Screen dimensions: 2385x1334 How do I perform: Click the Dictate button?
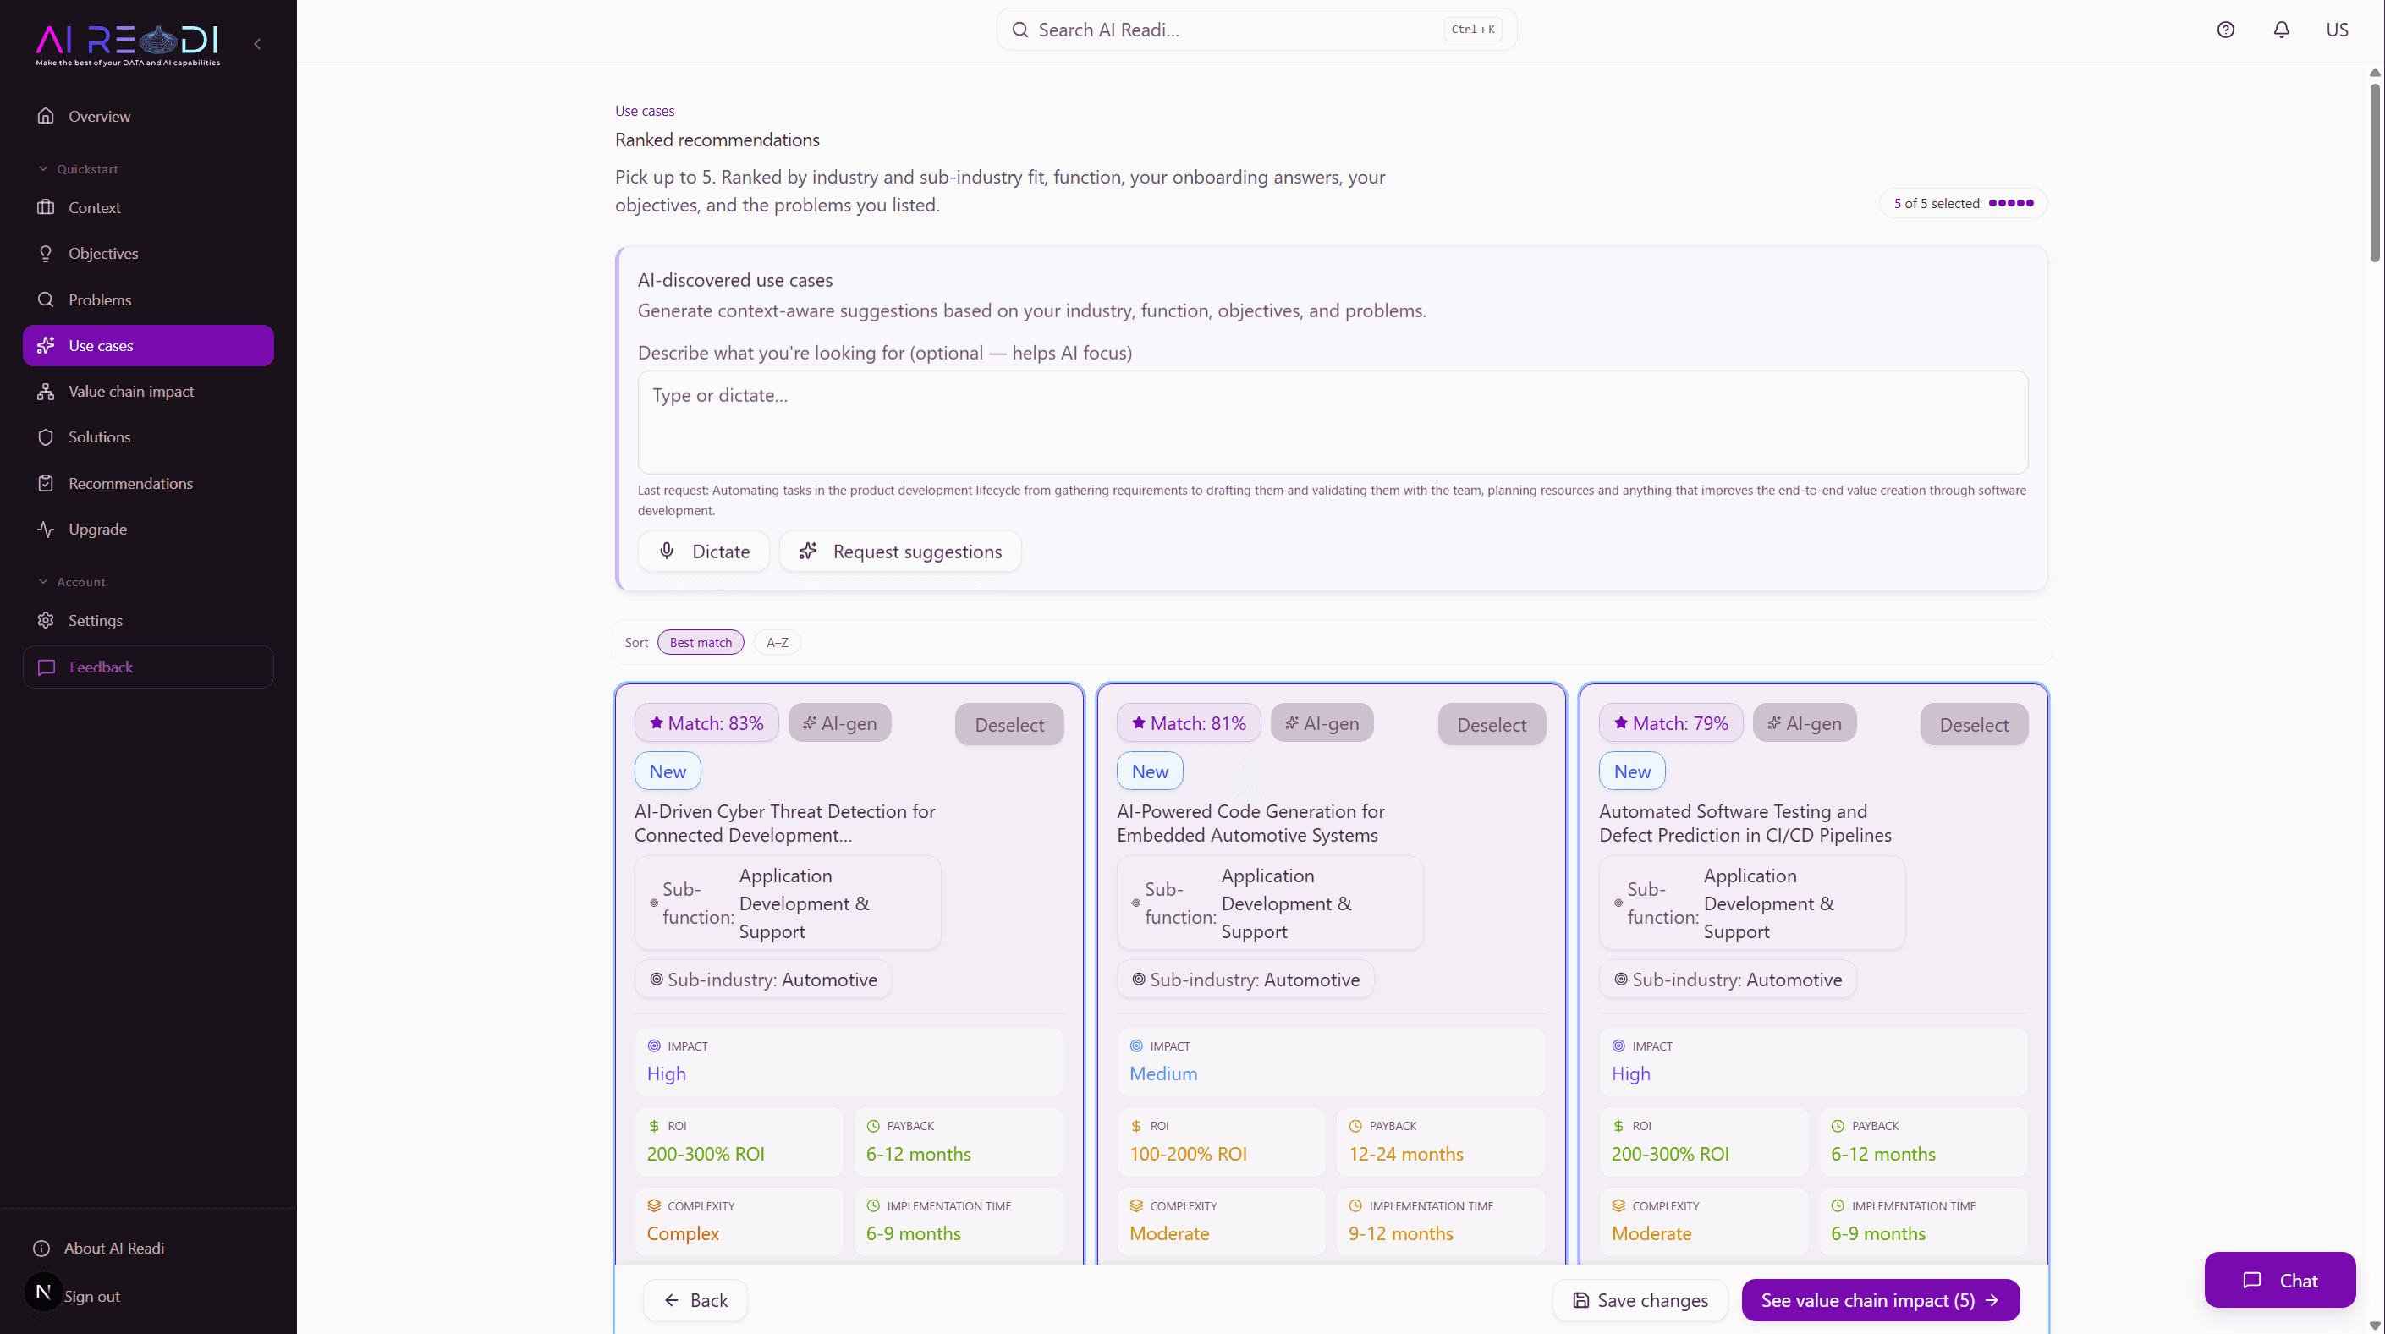[x=704, y=552]
